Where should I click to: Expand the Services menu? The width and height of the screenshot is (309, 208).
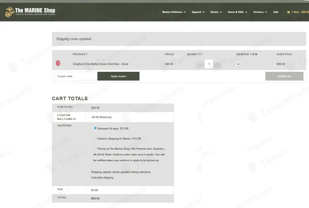260,12
